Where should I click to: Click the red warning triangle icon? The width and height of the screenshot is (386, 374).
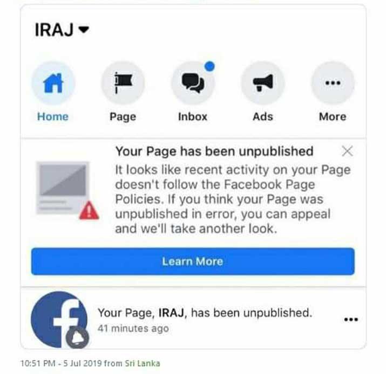coord(89,211)
